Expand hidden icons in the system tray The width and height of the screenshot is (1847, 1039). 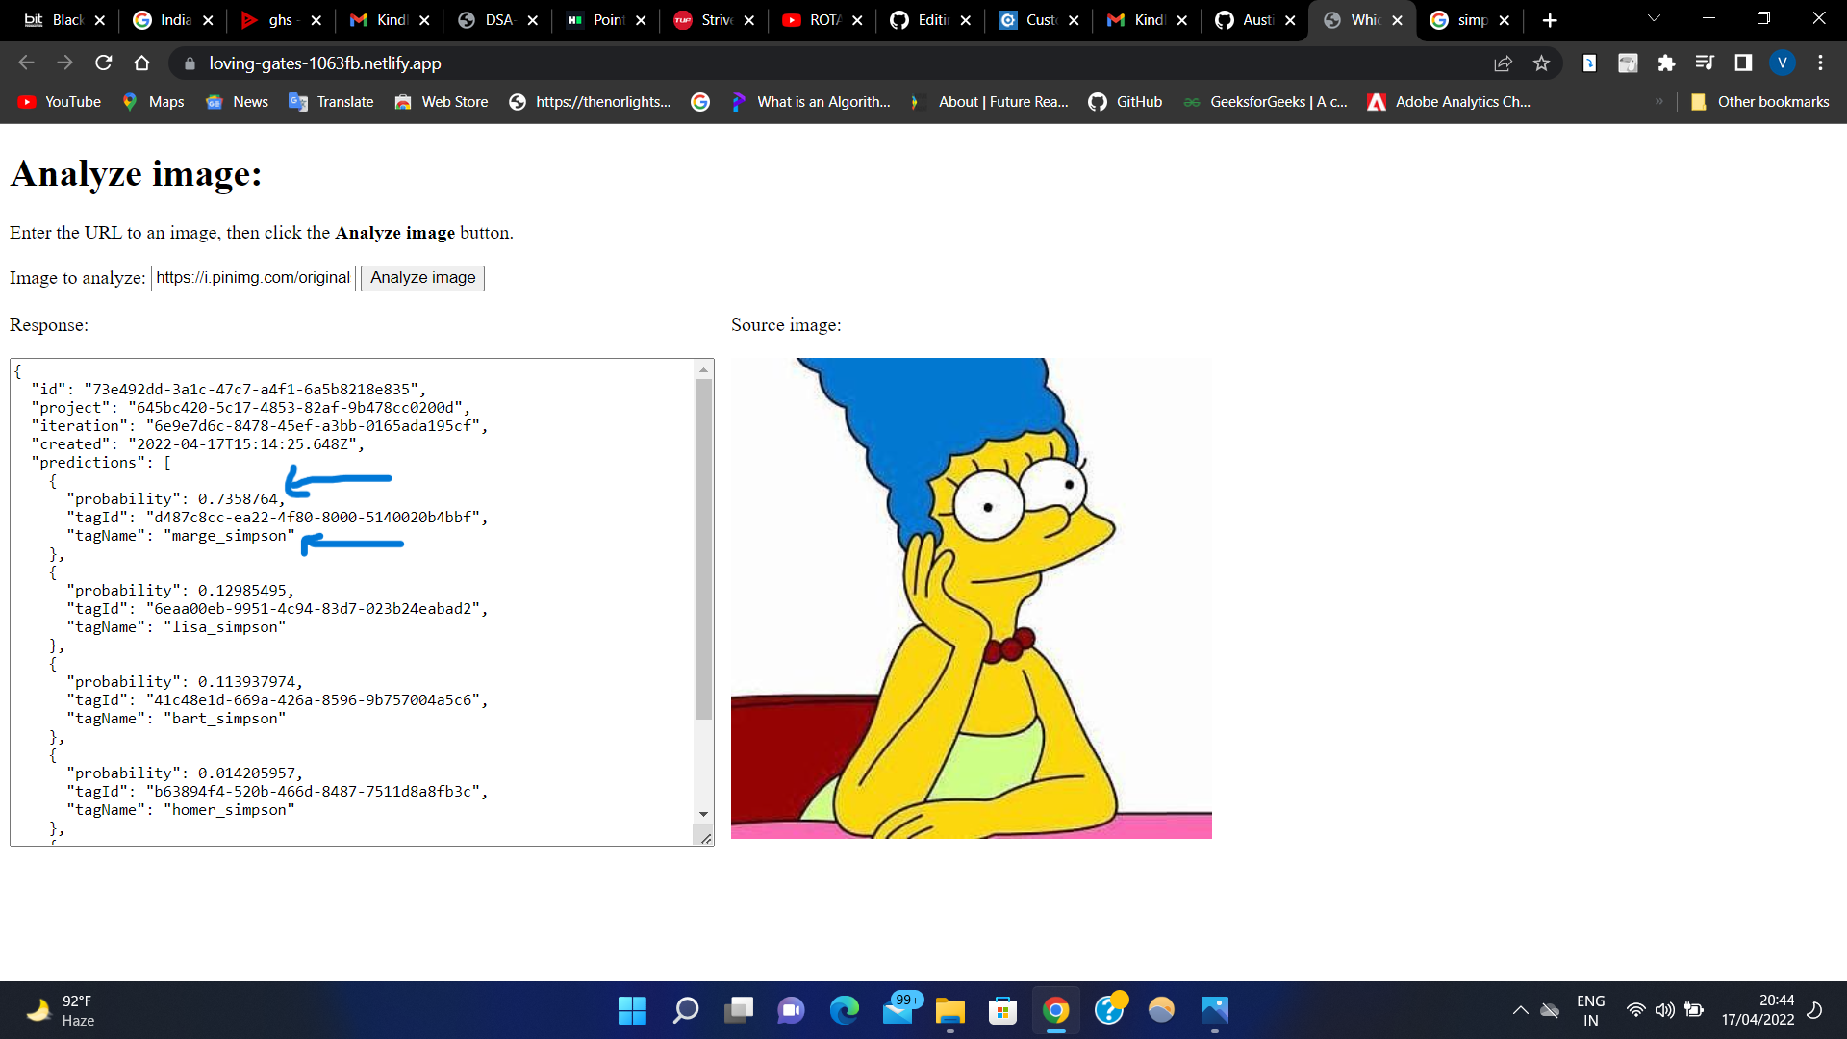point(1520,1010)
